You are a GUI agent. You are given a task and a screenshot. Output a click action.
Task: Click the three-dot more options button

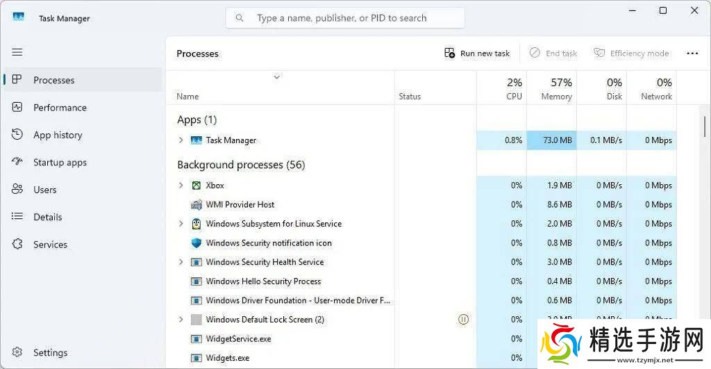coord(692,54)
